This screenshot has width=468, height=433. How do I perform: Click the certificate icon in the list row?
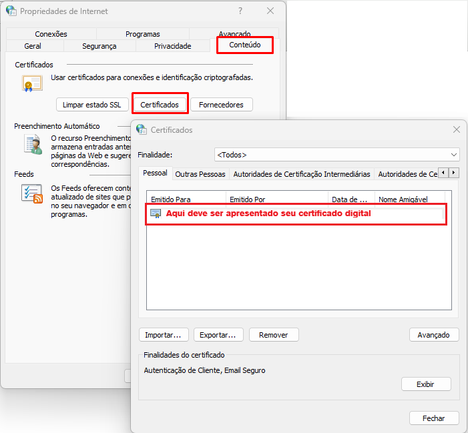point(156,214)
